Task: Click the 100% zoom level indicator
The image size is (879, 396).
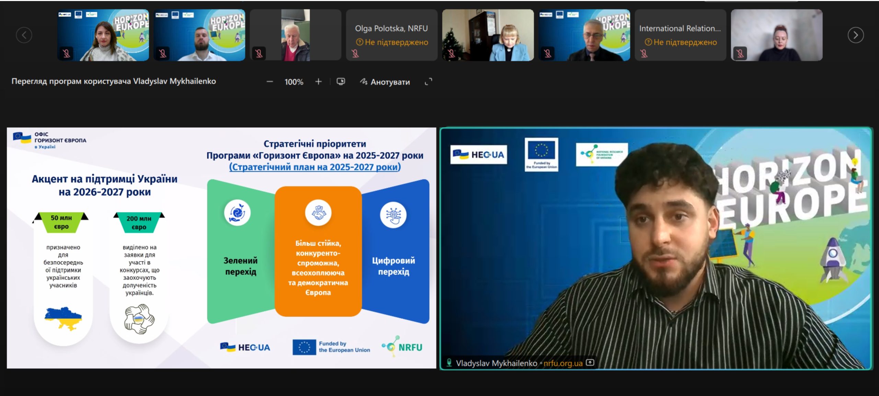Action: coord(294,82)
